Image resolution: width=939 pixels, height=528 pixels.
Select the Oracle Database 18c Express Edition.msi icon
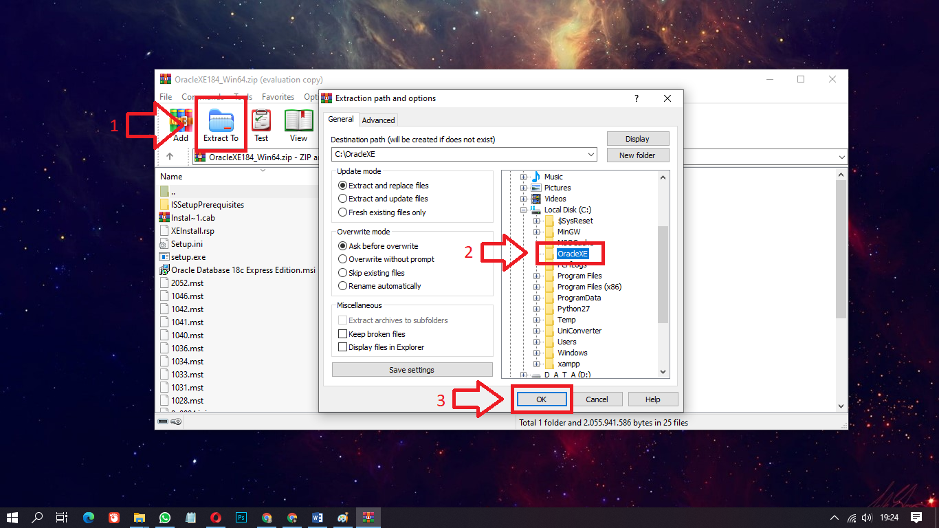click(x=164, y=270)
